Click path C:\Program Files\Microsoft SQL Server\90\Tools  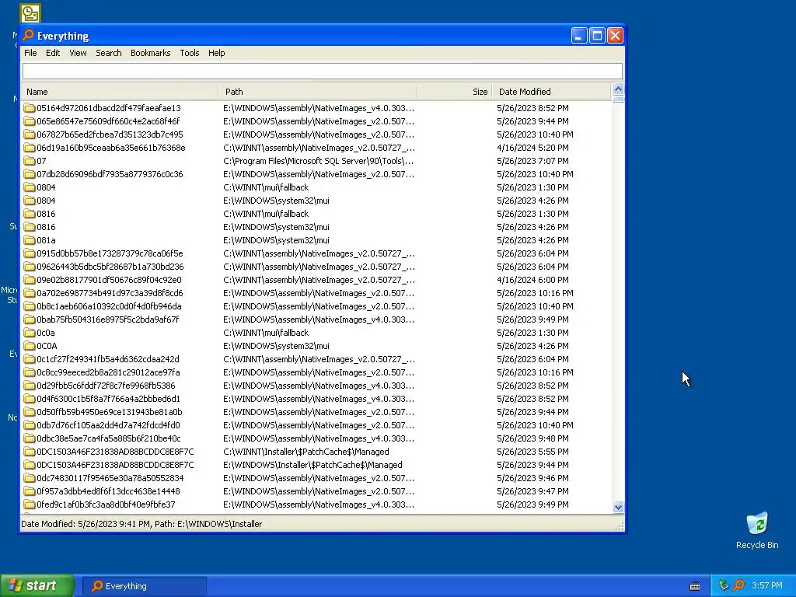[318, 161]
